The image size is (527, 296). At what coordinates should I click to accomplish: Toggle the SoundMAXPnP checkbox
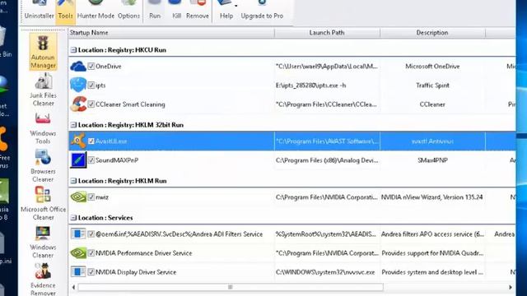tap(91, 160)
